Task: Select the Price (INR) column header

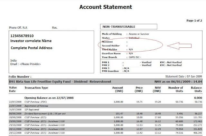Action: pos(139,89)
